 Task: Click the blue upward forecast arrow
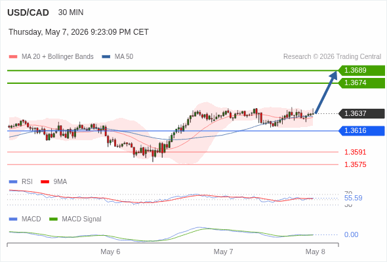(x=326, y=92)
